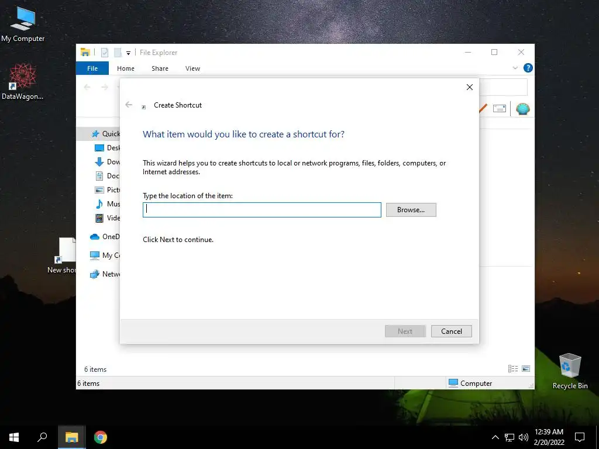Click the Classic Shell settings shell icon
Viewport: 599px width, 449px height.
coord(522,109)
